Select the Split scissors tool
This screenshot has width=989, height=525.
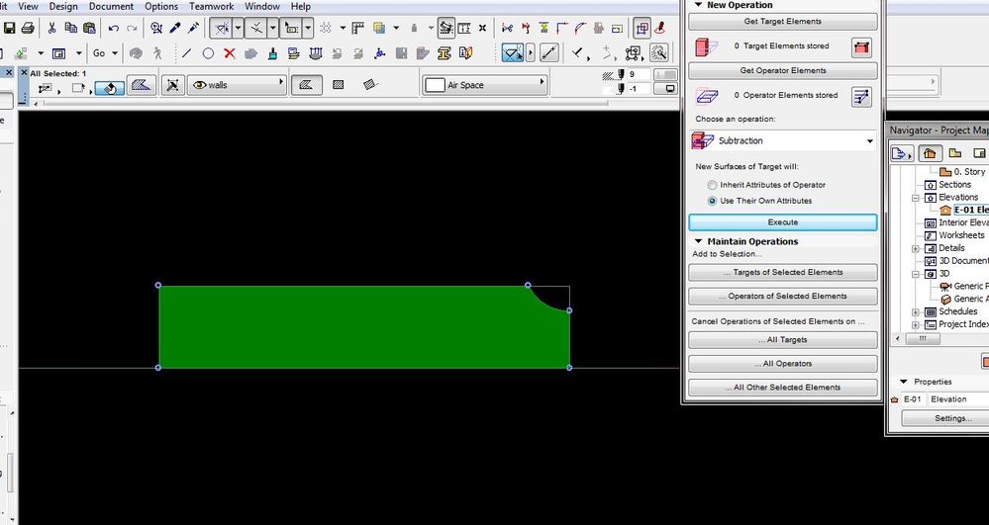pos(507,28)
